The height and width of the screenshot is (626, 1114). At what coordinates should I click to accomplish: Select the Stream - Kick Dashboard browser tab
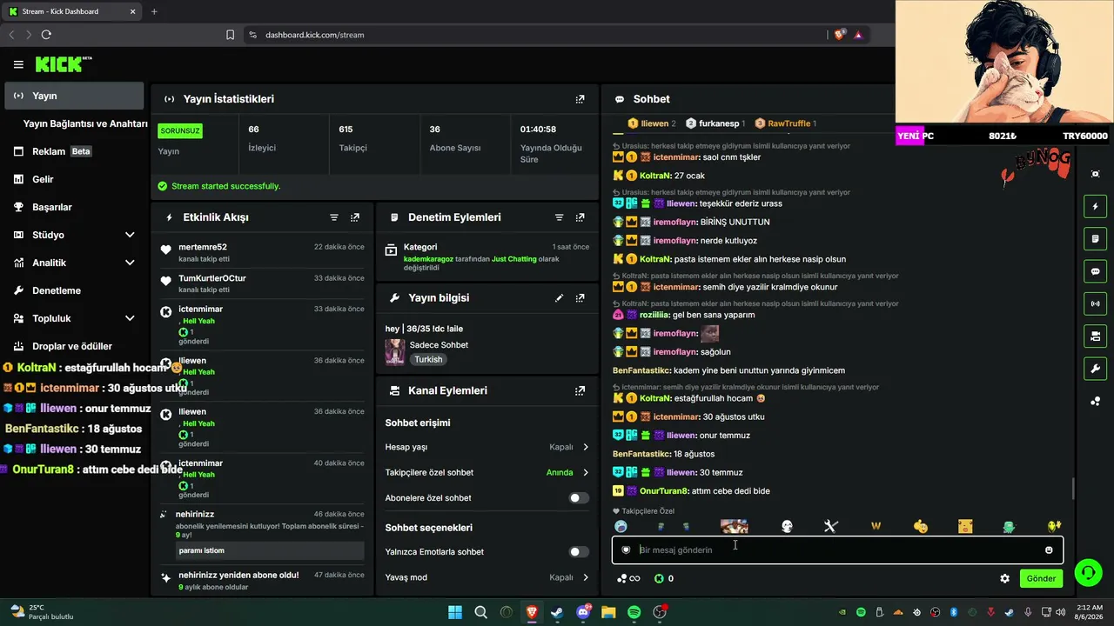(71, 11)
